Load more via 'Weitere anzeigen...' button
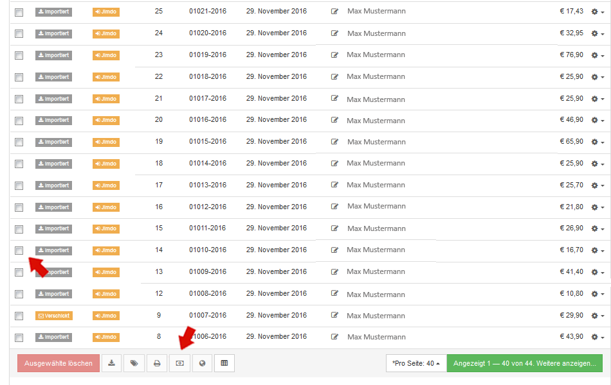 524,363
